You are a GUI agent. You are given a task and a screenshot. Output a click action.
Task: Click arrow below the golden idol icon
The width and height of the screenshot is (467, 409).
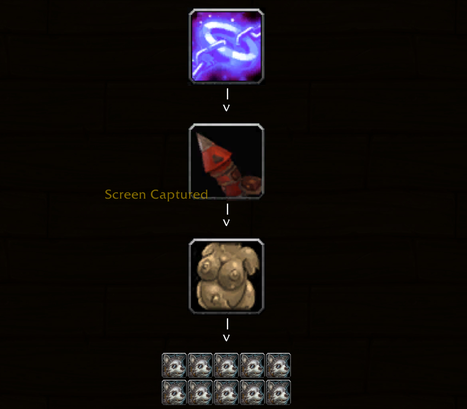pos(226,330)
